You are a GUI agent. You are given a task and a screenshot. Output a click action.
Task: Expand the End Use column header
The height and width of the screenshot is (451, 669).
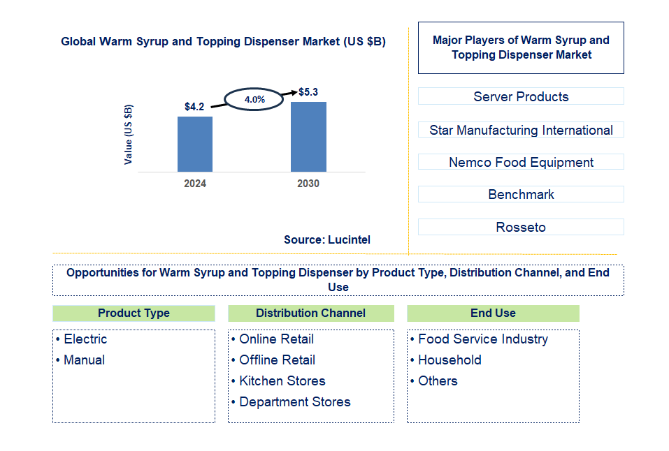[492, 313]
